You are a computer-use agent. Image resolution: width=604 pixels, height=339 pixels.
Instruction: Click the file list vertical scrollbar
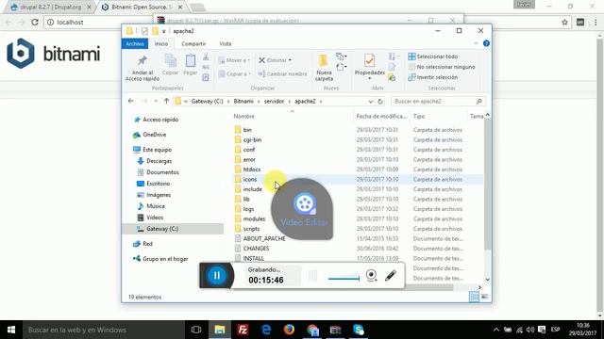click(487, 185)
